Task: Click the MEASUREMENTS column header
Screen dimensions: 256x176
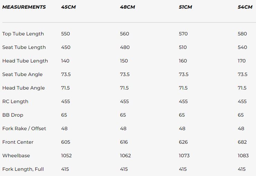Action: (x=24, y=7)
